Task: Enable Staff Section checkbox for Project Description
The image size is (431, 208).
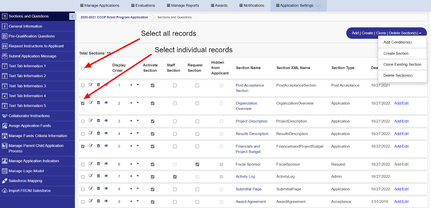Action: coord(175,121)
